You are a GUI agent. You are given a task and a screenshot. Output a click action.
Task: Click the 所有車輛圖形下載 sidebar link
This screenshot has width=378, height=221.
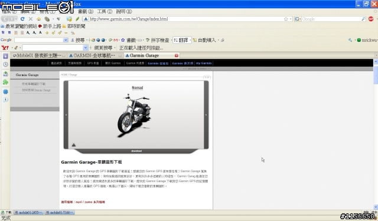tap(34, 84)
